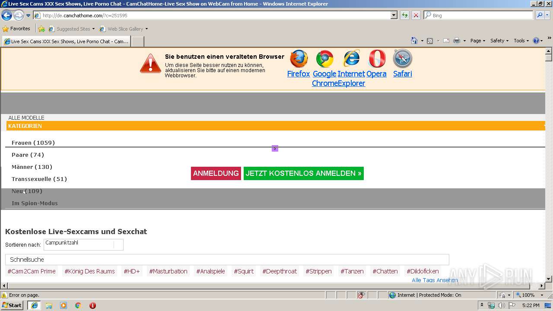This screenshot has width=553, height=311.
Task: Click the Stop loading icon
Action: coord(416,15)
